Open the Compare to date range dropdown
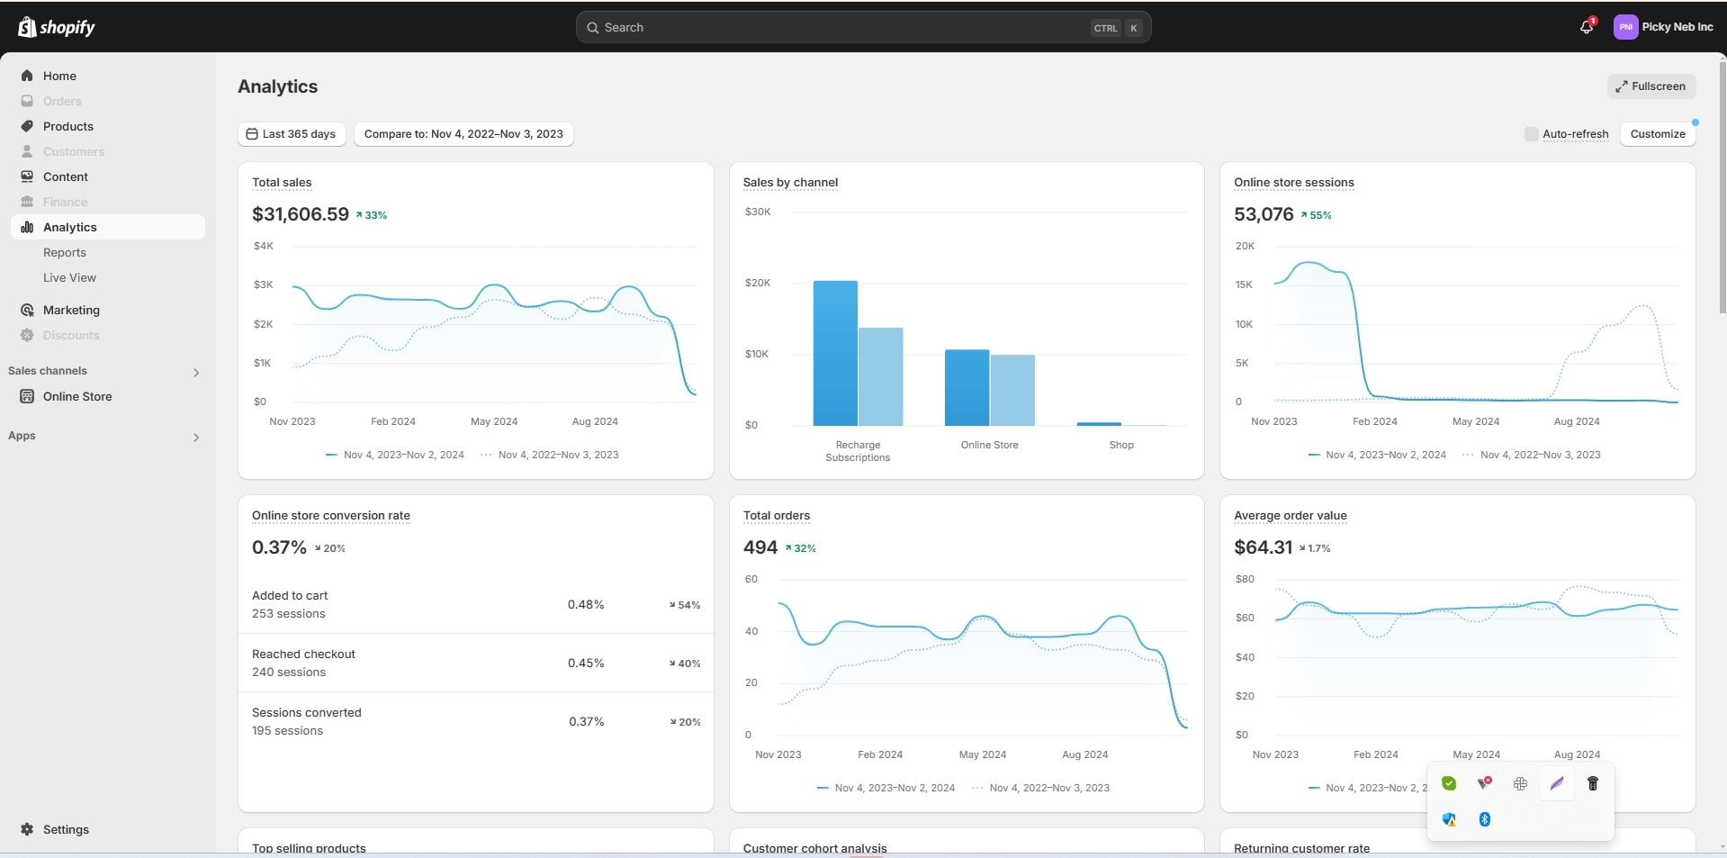 click(x=463, y=134)
